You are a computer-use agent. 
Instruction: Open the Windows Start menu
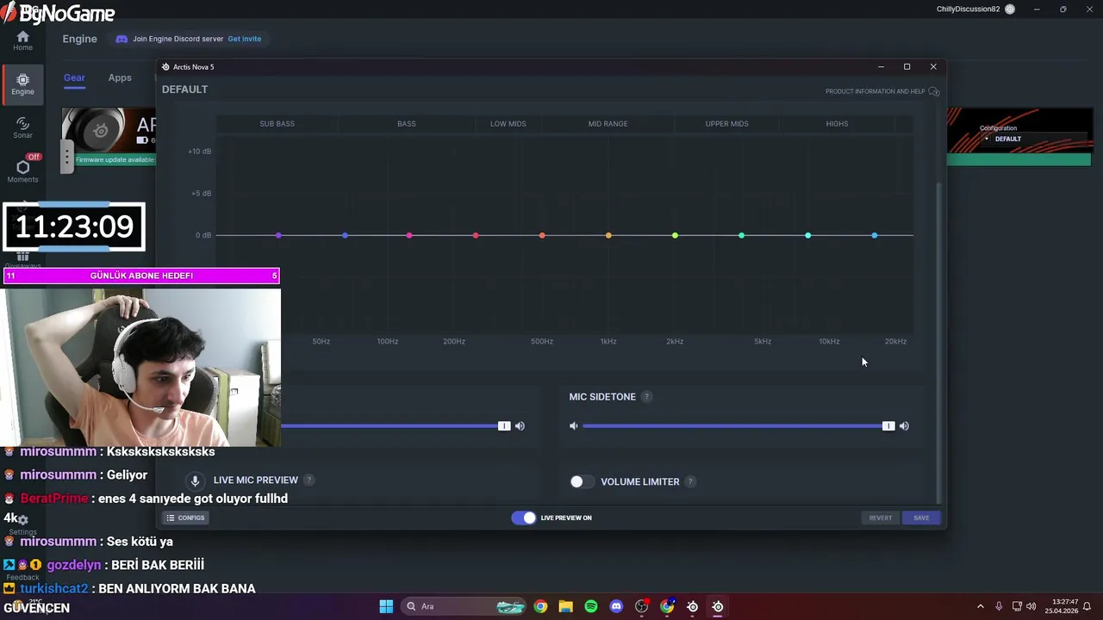[x=386, y=606]
